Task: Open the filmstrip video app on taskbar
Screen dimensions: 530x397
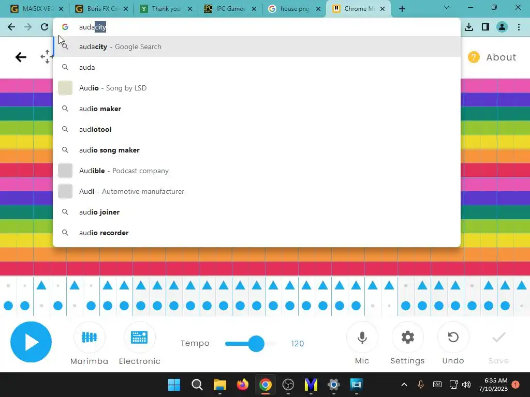Action: click(356, 385)
